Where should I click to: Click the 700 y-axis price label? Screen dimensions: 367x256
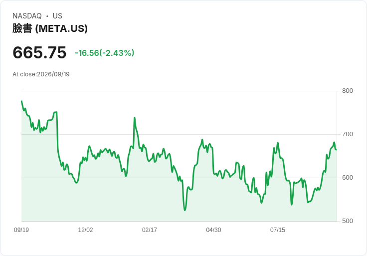coord(348,134)
